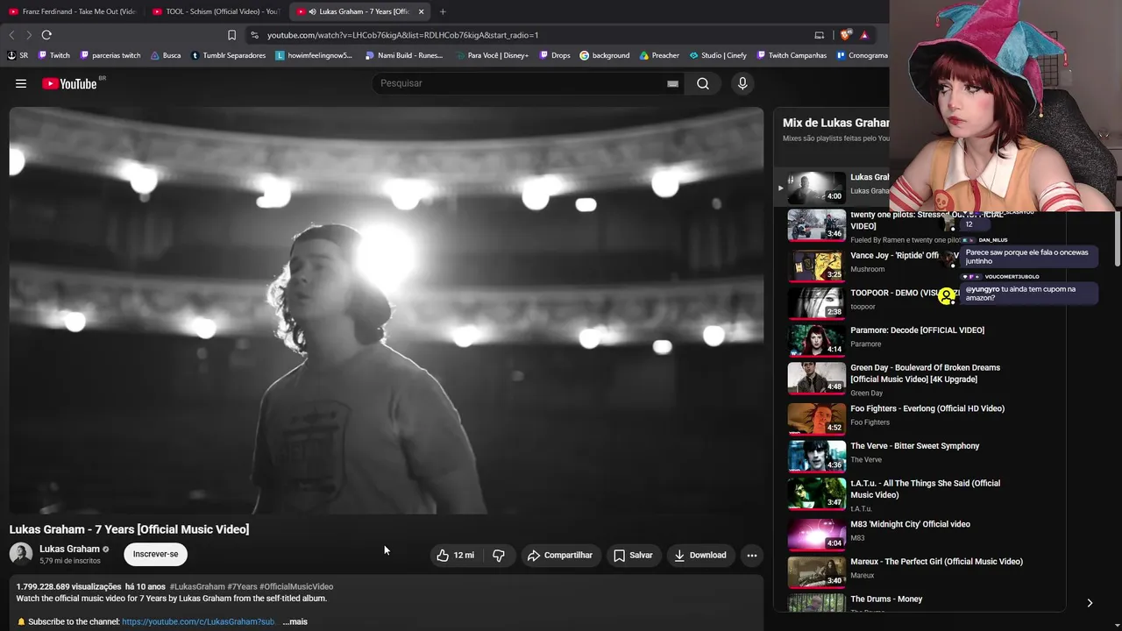Image resolution: width=1122 pixels, height=631 pixels.
Task: Click the Lukas Graham channel name
Action: tap(69, 549)
